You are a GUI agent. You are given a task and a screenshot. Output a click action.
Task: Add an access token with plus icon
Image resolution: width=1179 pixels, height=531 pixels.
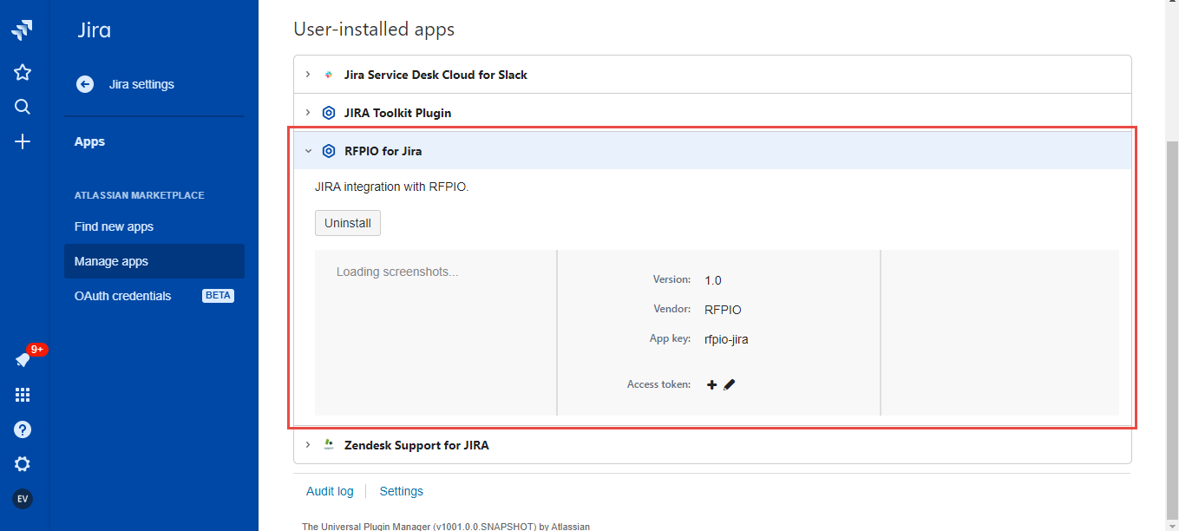(712, 384)
